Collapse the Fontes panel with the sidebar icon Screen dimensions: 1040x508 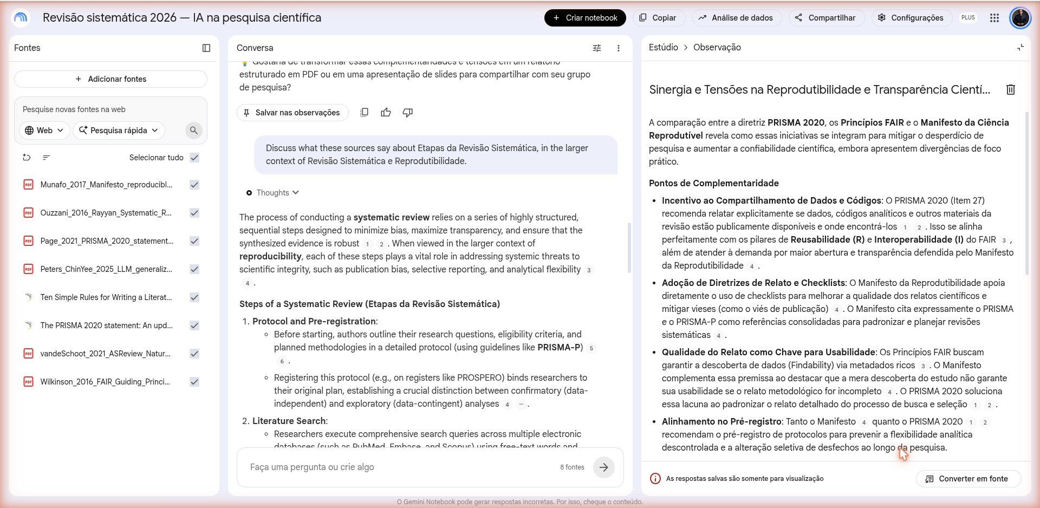(206, 48)
